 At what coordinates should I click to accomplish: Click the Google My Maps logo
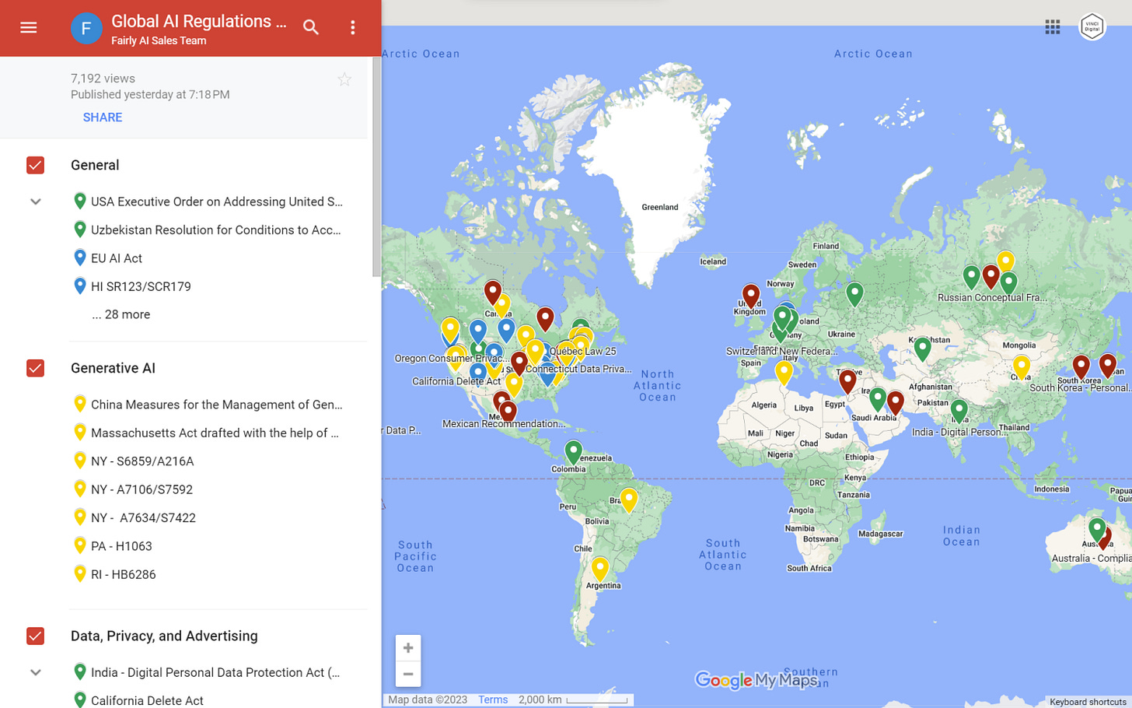click(756, 681)
